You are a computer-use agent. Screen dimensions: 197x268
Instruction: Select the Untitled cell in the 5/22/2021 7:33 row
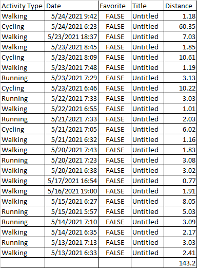(147, 98)
